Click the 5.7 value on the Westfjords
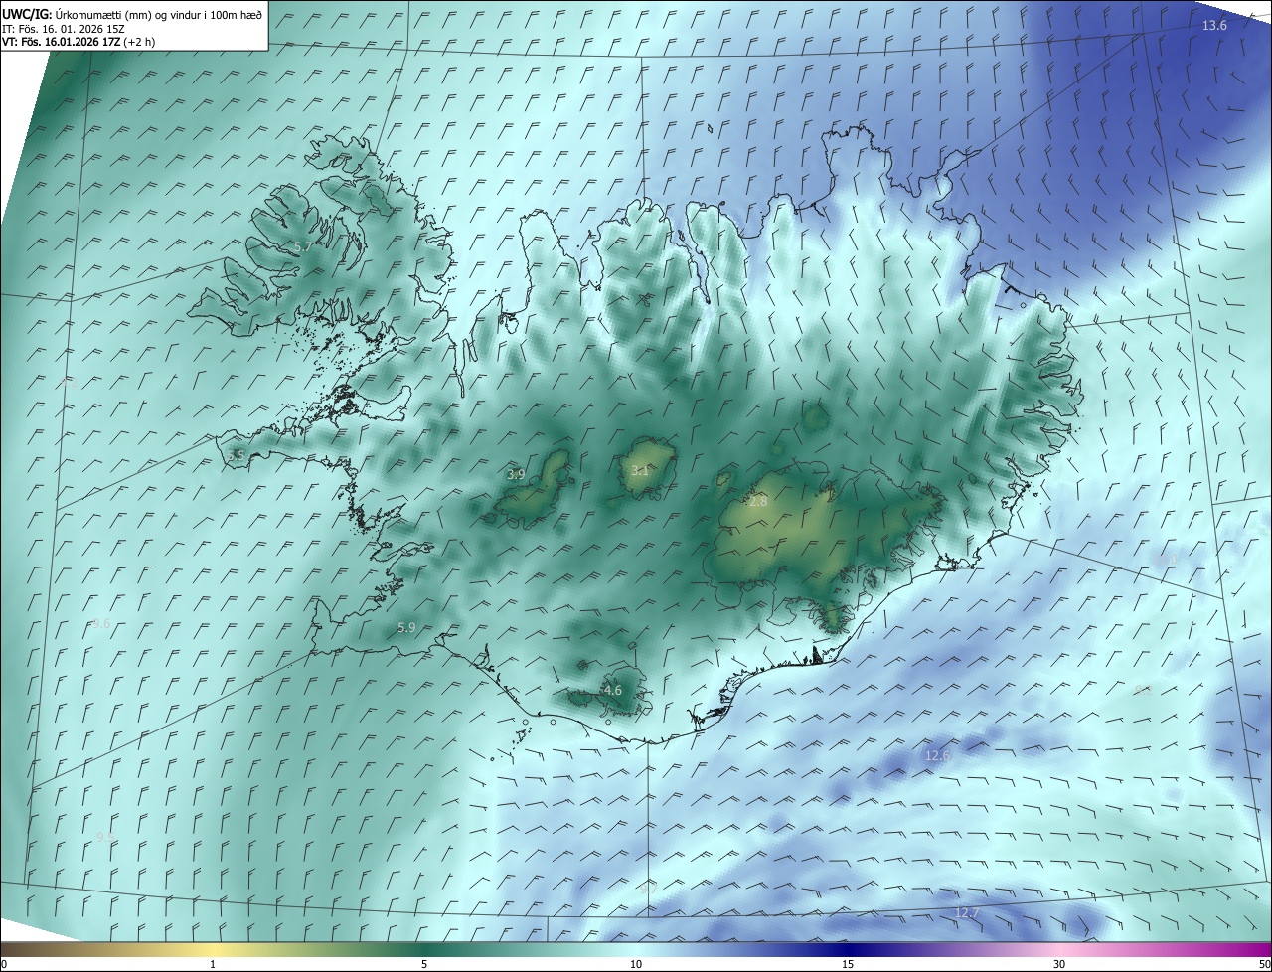The width and height of the screenshot is (1272, 972). (x=303, y=246)
